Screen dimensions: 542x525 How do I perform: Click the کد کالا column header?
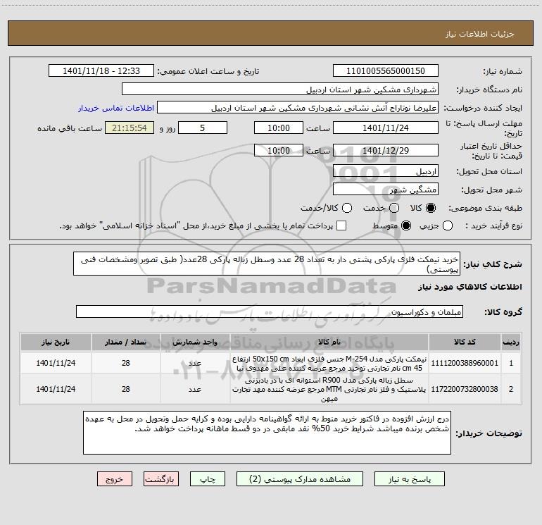[x=465, y=342]
